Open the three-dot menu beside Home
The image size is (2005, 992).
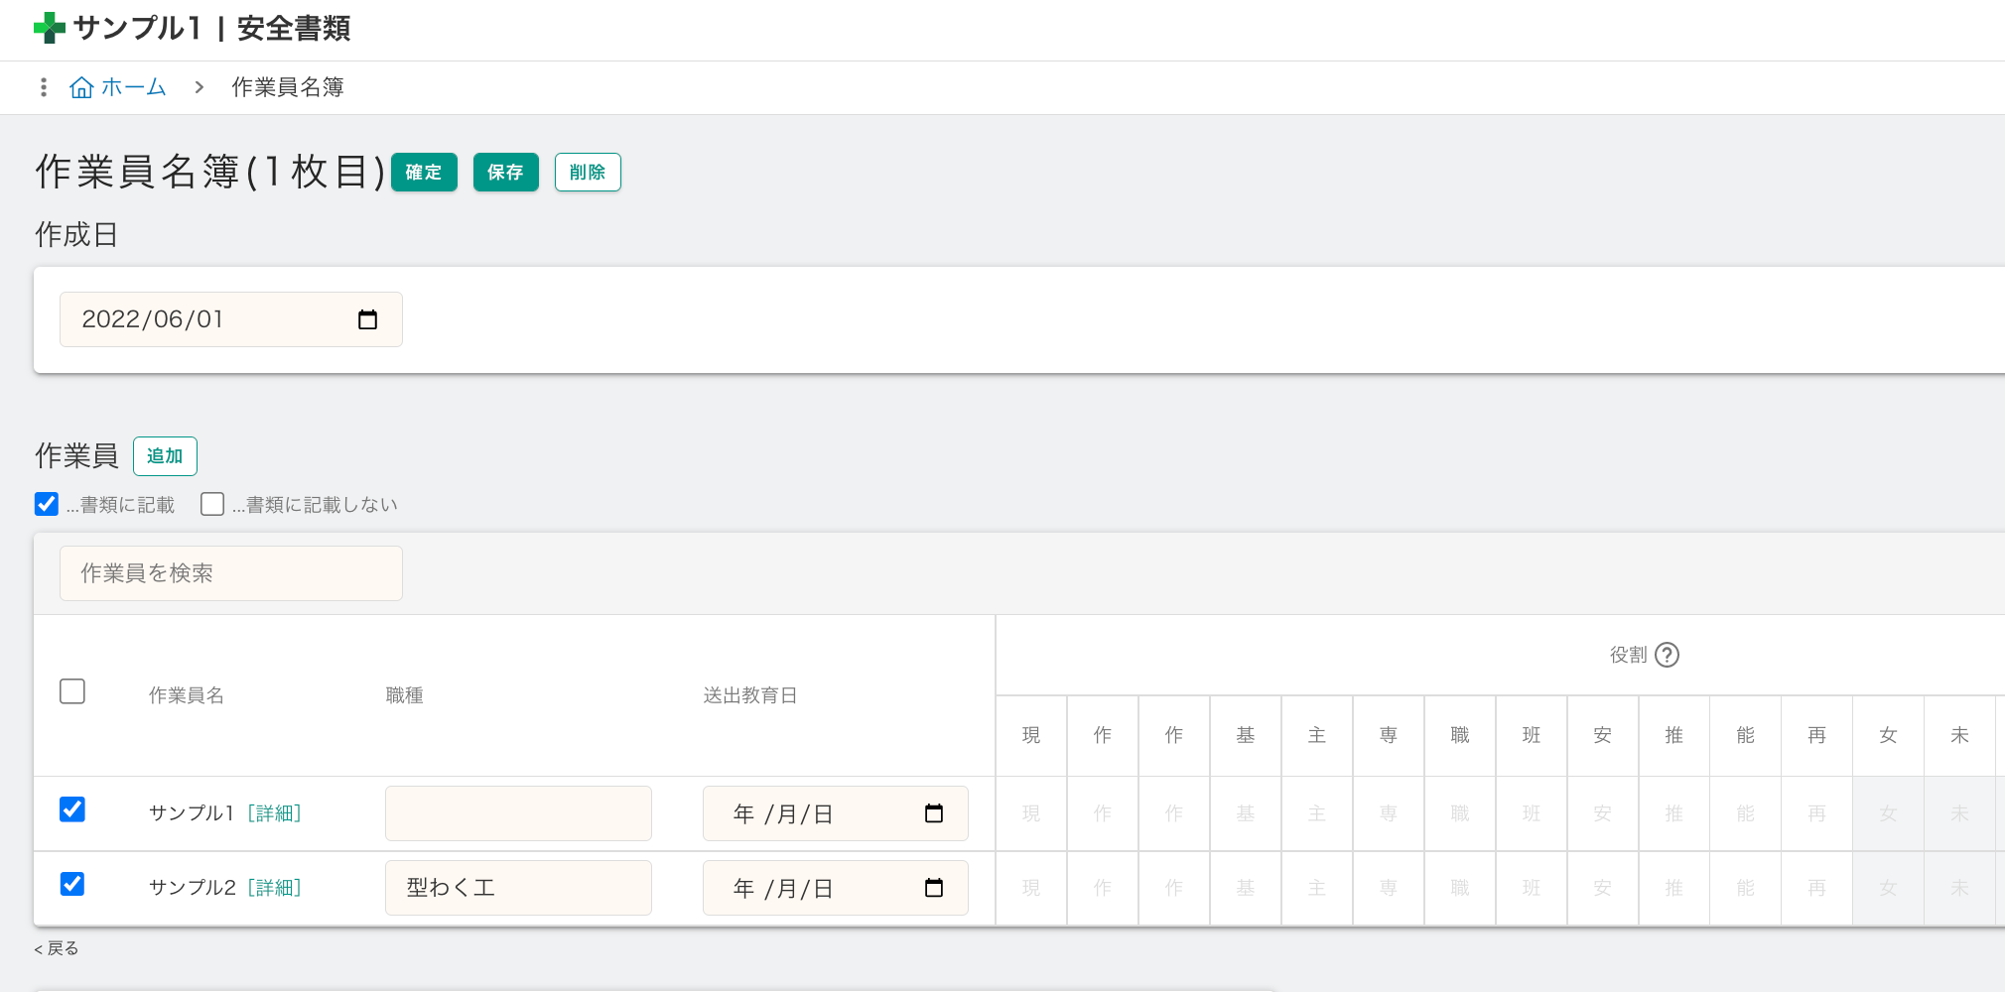point(43,87)
